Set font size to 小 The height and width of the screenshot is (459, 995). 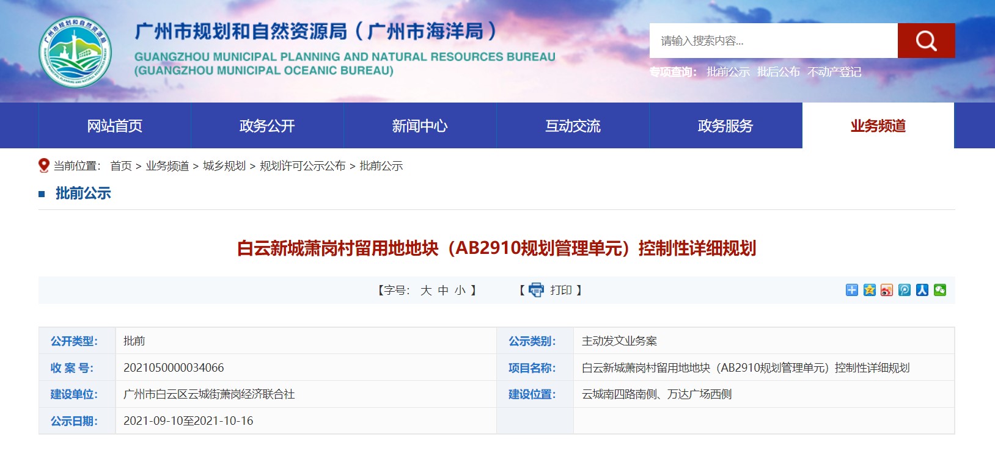(x=460, y=291)
